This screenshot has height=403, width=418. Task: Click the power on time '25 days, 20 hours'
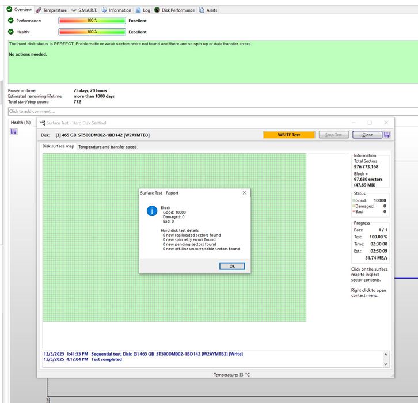[x=90, y=90]
